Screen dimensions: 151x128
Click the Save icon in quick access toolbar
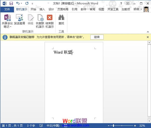coord(11,3)
